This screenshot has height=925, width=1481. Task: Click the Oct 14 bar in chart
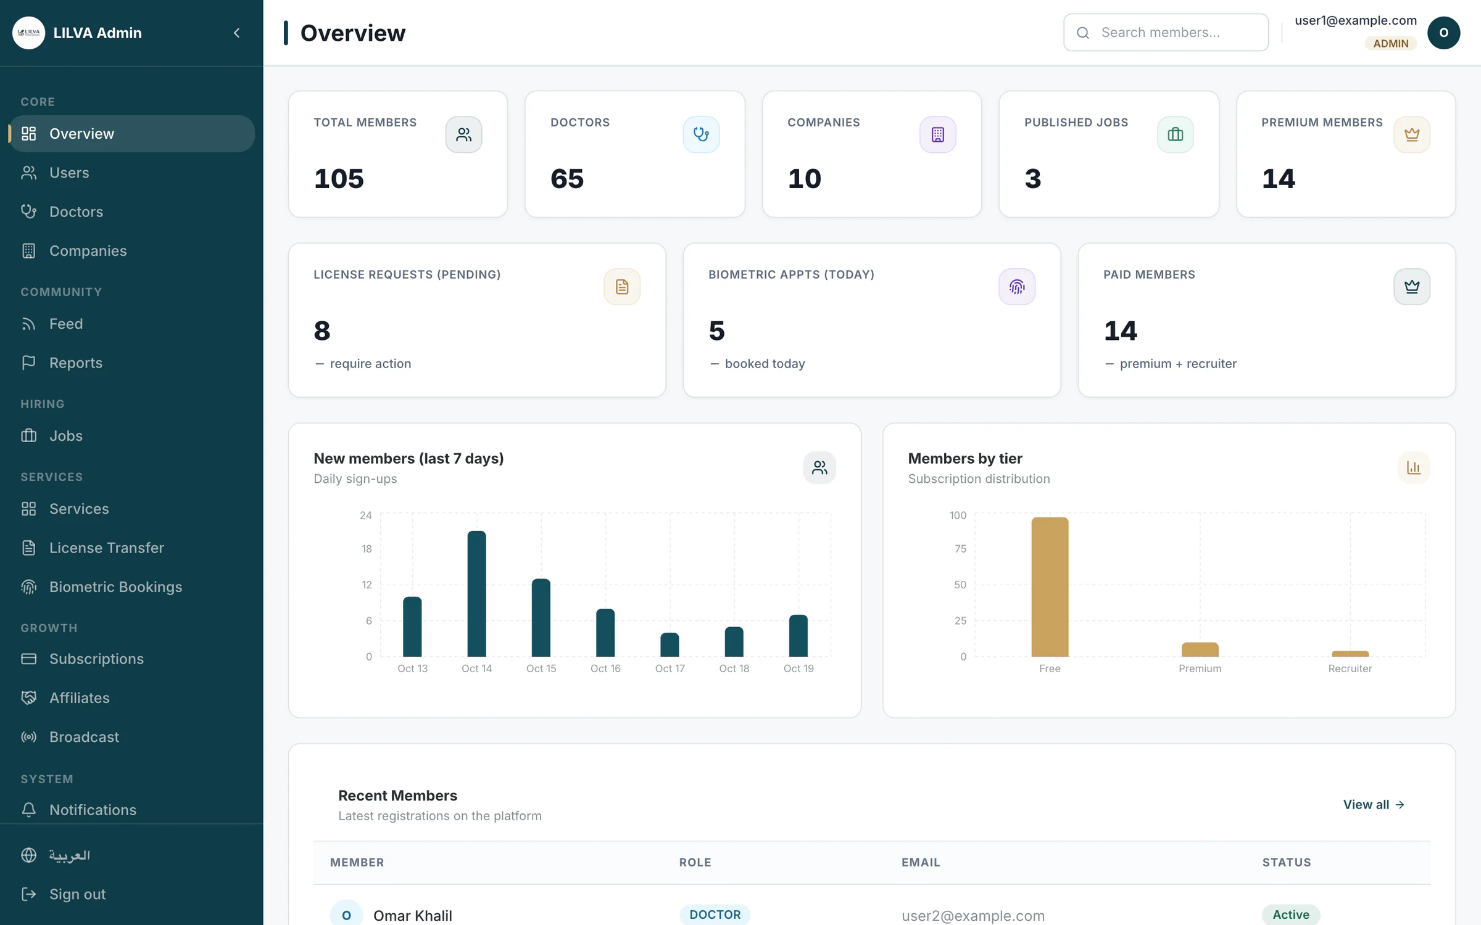coord(476,593)
